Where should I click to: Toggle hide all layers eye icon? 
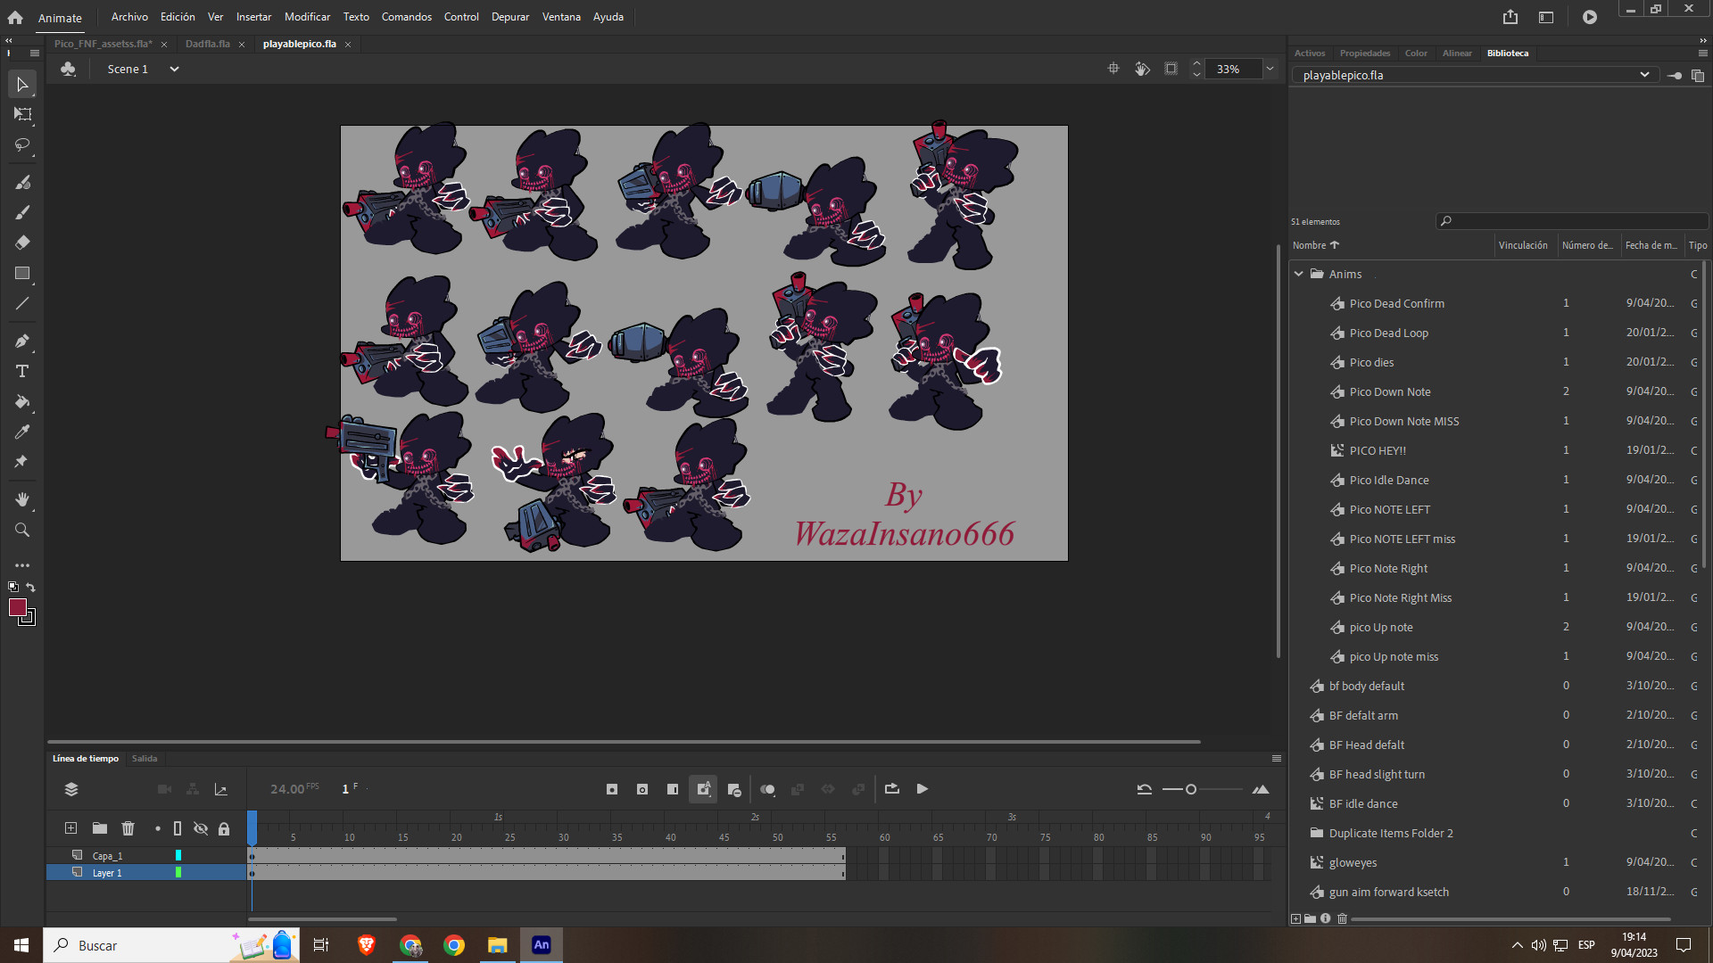click(x=201, y=828)
